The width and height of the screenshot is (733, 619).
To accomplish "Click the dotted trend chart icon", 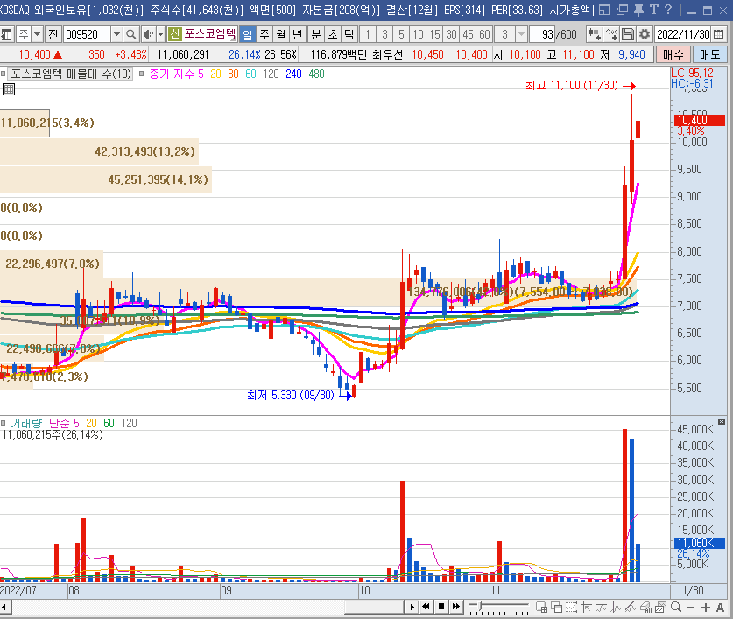I will (x=571, y=607).
